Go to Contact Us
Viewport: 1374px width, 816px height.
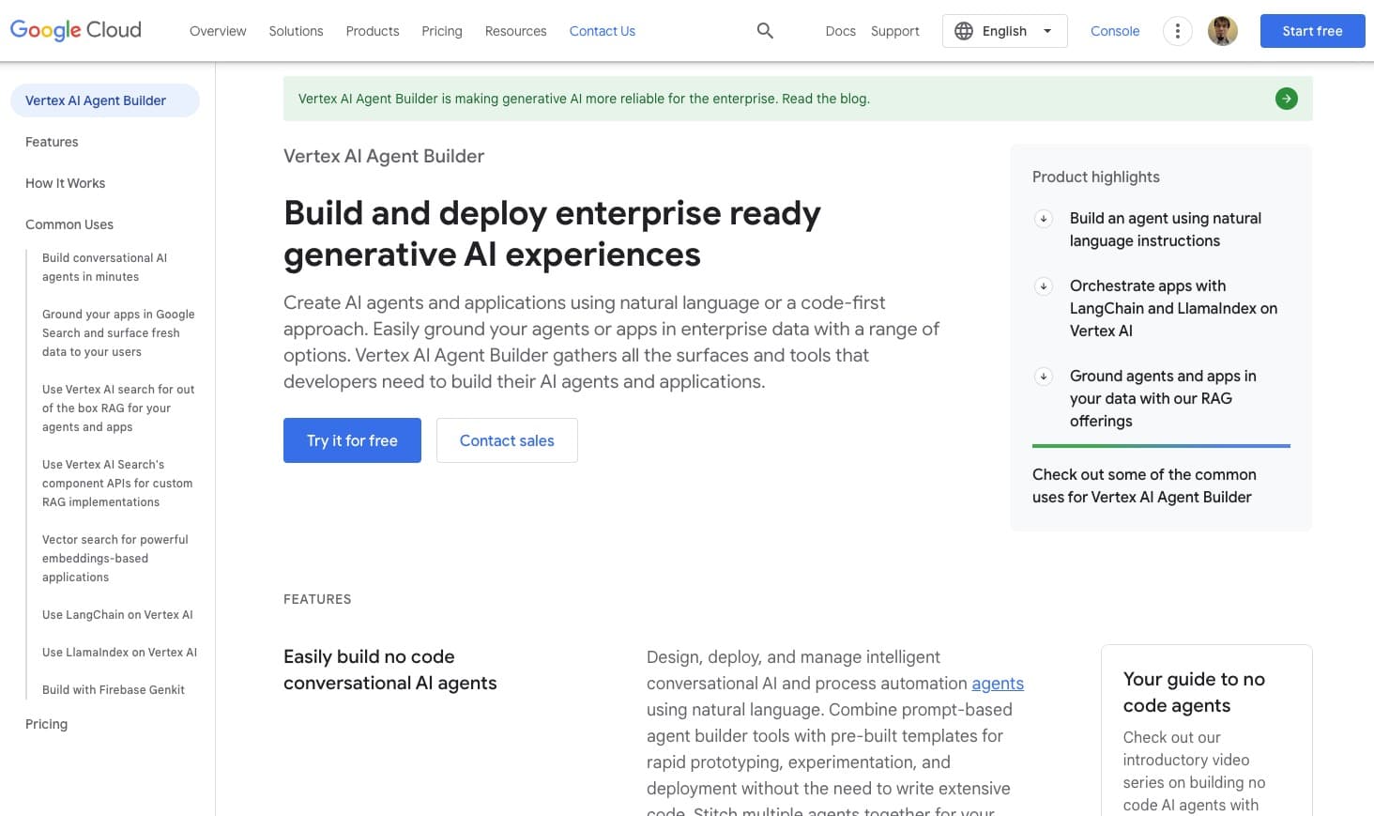[603, 31]
